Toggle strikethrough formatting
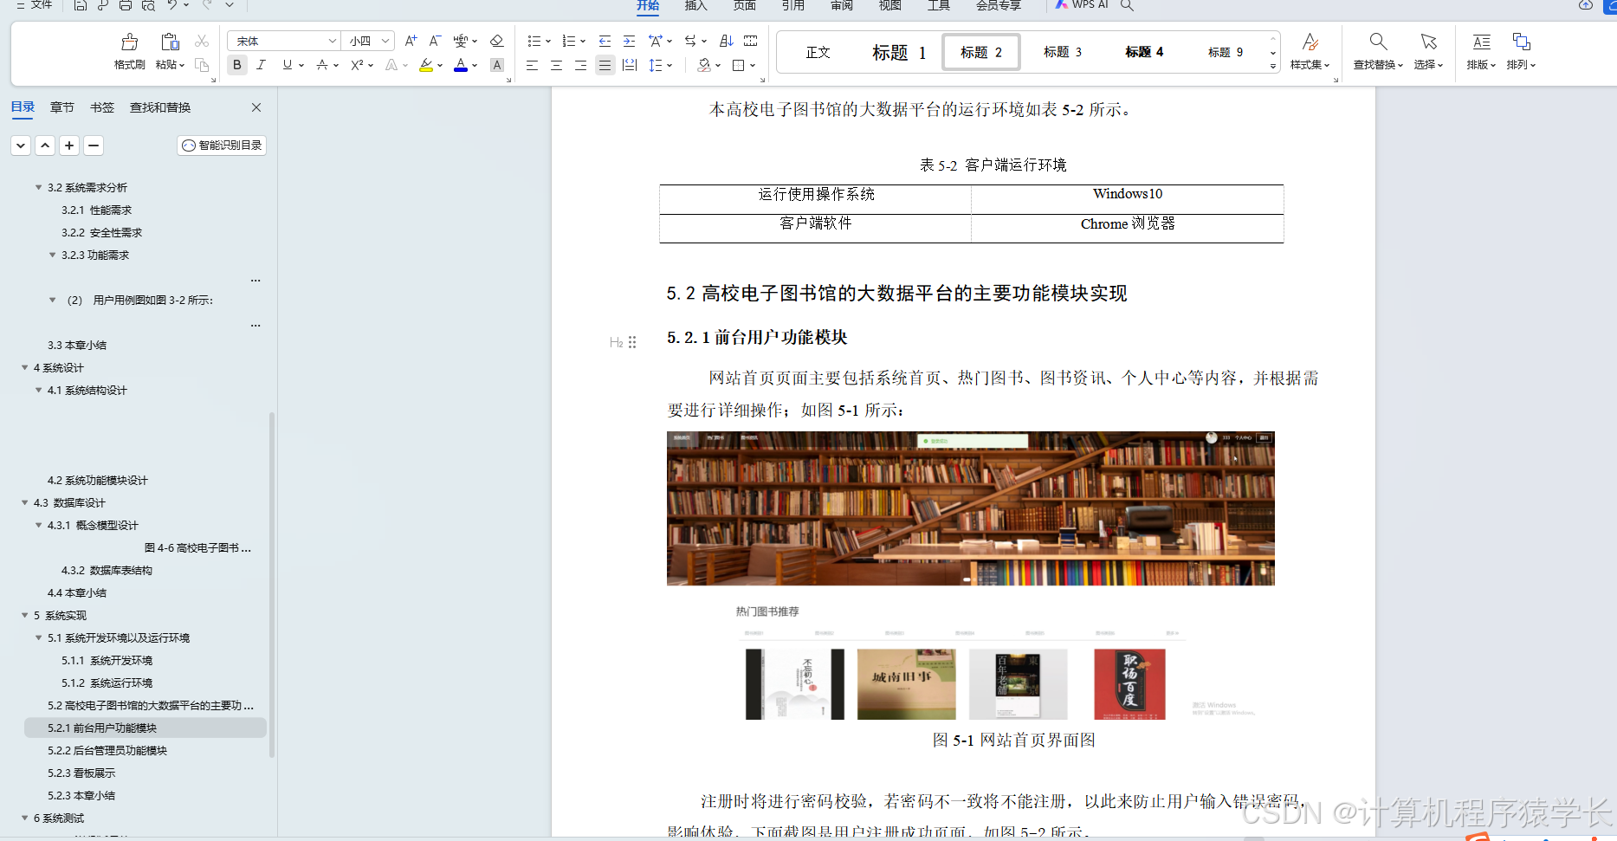This screenshot has width=1617, height=841. tap(322, 65)
